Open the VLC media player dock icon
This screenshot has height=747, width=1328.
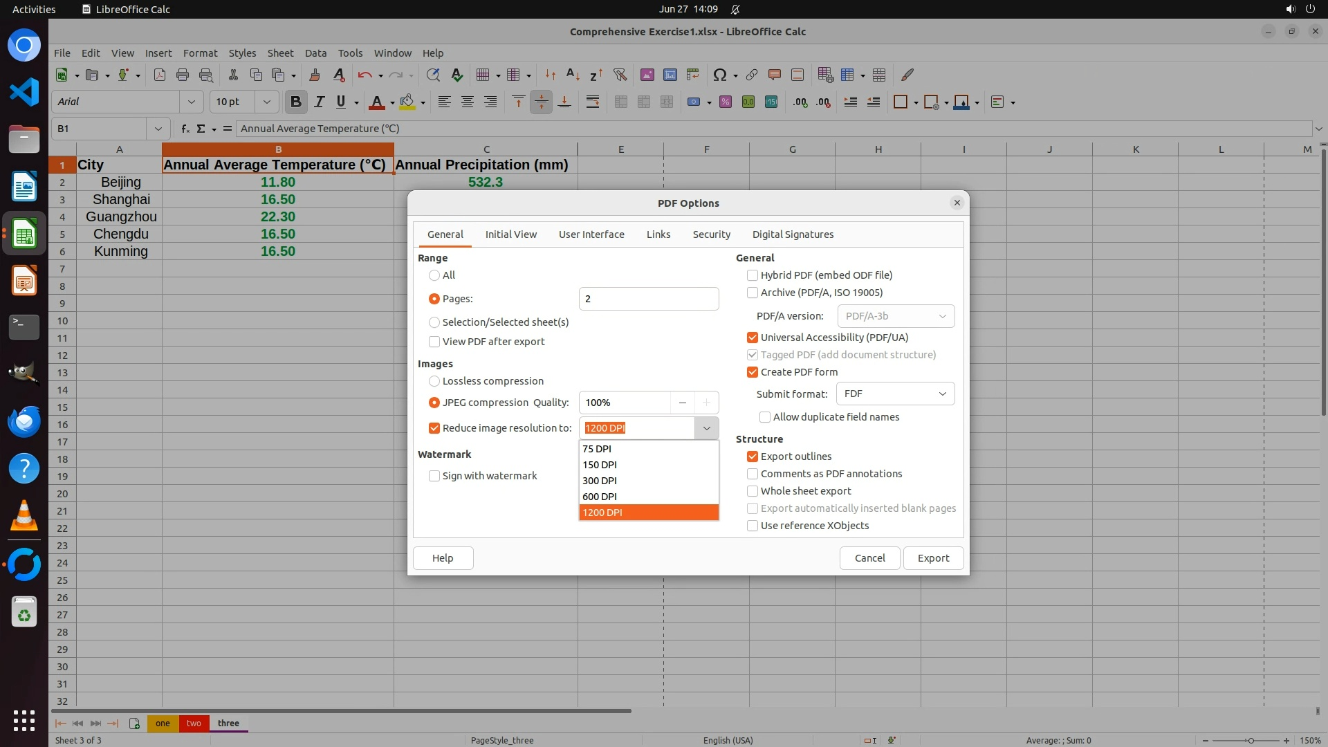tap(24, 516)
